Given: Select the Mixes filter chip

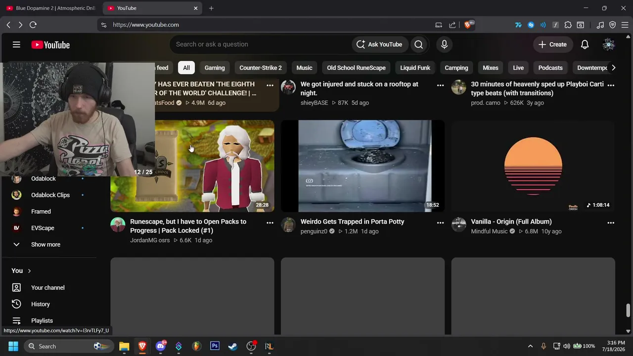Looking at the screenshot, I should click(491, 68).
